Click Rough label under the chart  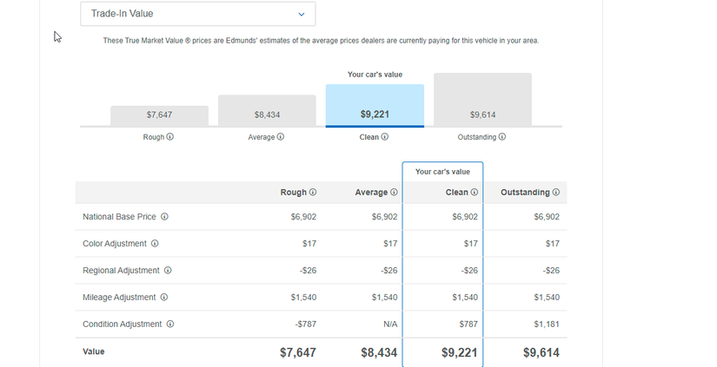[154, 137]
